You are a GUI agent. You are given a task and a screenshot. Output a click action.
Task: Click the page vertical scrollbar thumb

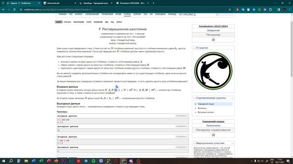292,49
